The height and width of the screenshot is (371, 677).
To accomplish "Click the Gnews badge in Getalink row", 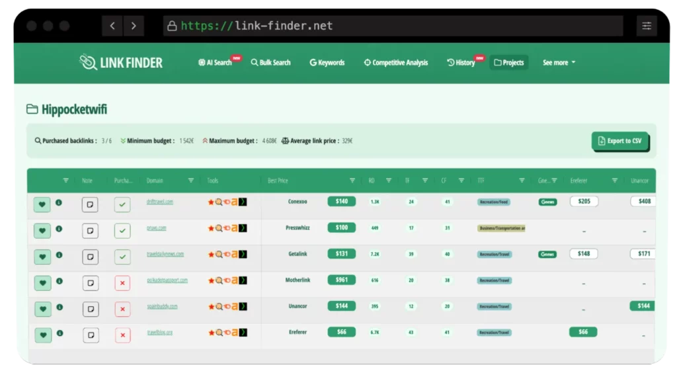I will coord(547,255).
